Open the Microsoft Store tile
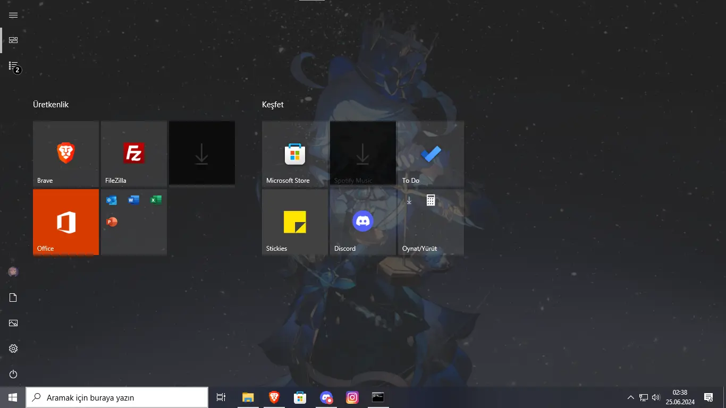This screenshot has height=408, width=726. click(295, 154)
